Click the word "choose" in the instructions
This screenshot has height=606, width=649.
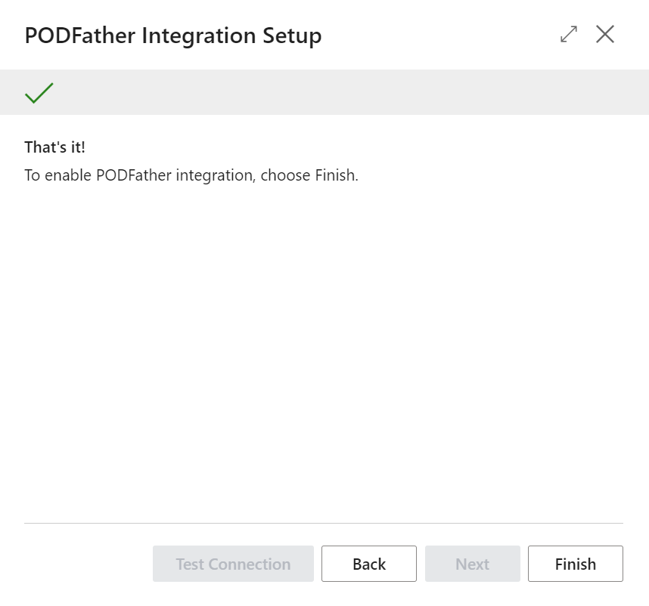click(285, 175)
